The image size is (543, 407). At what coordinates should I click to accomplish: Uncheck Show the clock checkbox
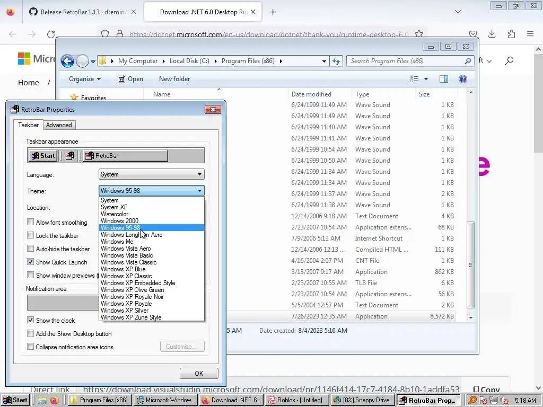(30, 320)
